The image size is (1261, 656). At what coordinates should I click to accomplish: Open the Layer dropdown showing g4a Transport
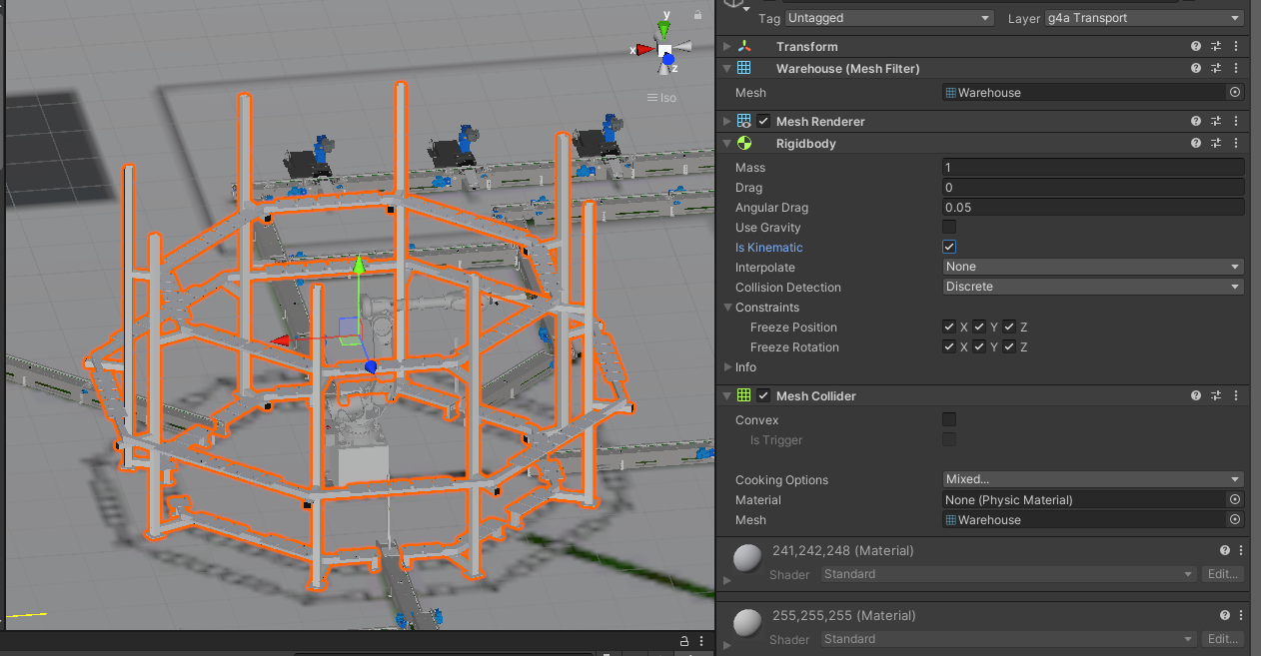(x=1142, y=18)
